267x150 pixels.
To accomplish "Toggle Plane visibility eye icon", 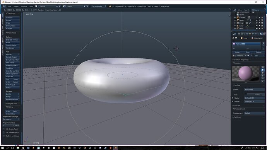I will tap(257, 28).
